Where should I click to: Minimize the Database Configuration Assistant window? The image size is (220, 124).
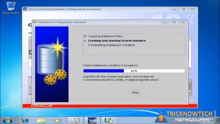coord(165,22)
